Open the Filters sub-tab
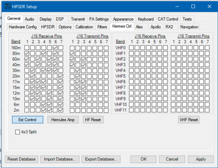Screen dimensions: 218x168 pos(102,27)
